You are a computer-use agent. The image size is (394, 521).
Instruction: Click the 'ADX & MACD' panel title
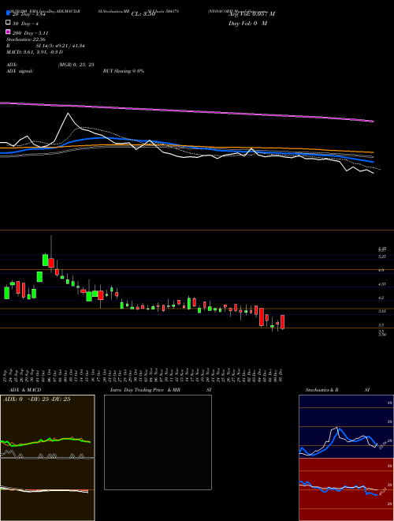coord(25,390)
